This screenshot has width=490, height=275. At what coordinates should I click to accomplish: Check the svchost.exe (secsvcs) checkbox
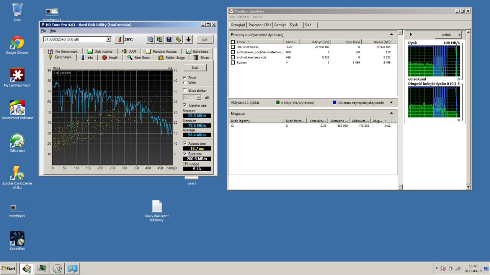(x=233, y=57)
